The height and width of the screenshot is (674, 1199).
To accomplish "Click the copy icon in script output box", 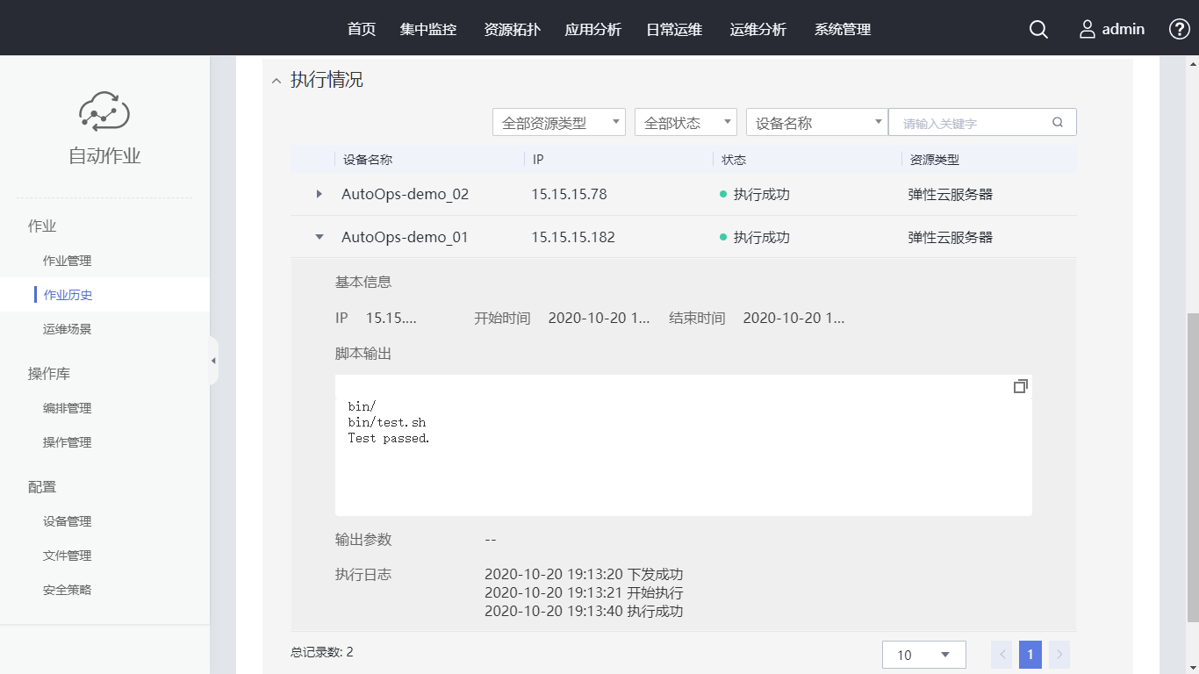I will pos(1020,386).
